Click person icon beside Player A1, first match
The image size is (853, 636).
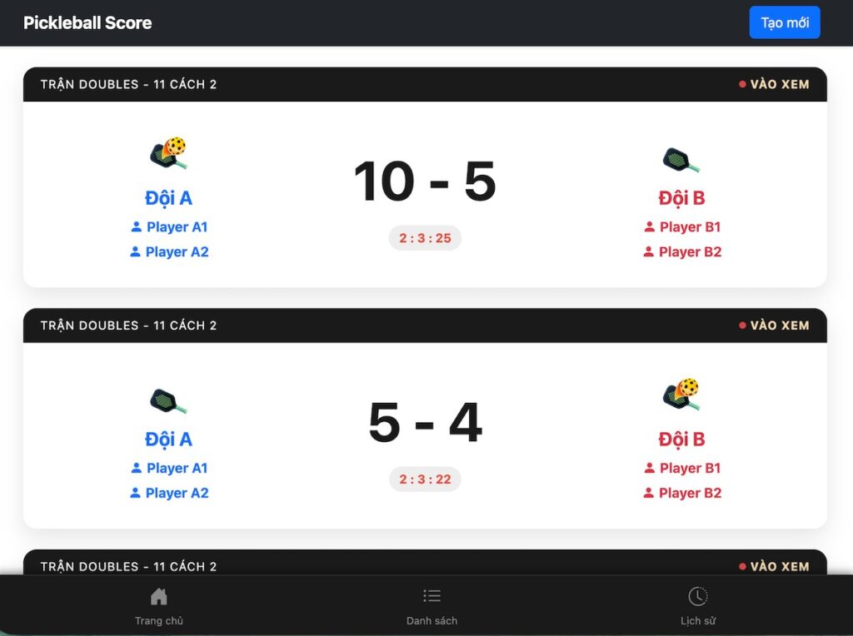tap(137, 226)
